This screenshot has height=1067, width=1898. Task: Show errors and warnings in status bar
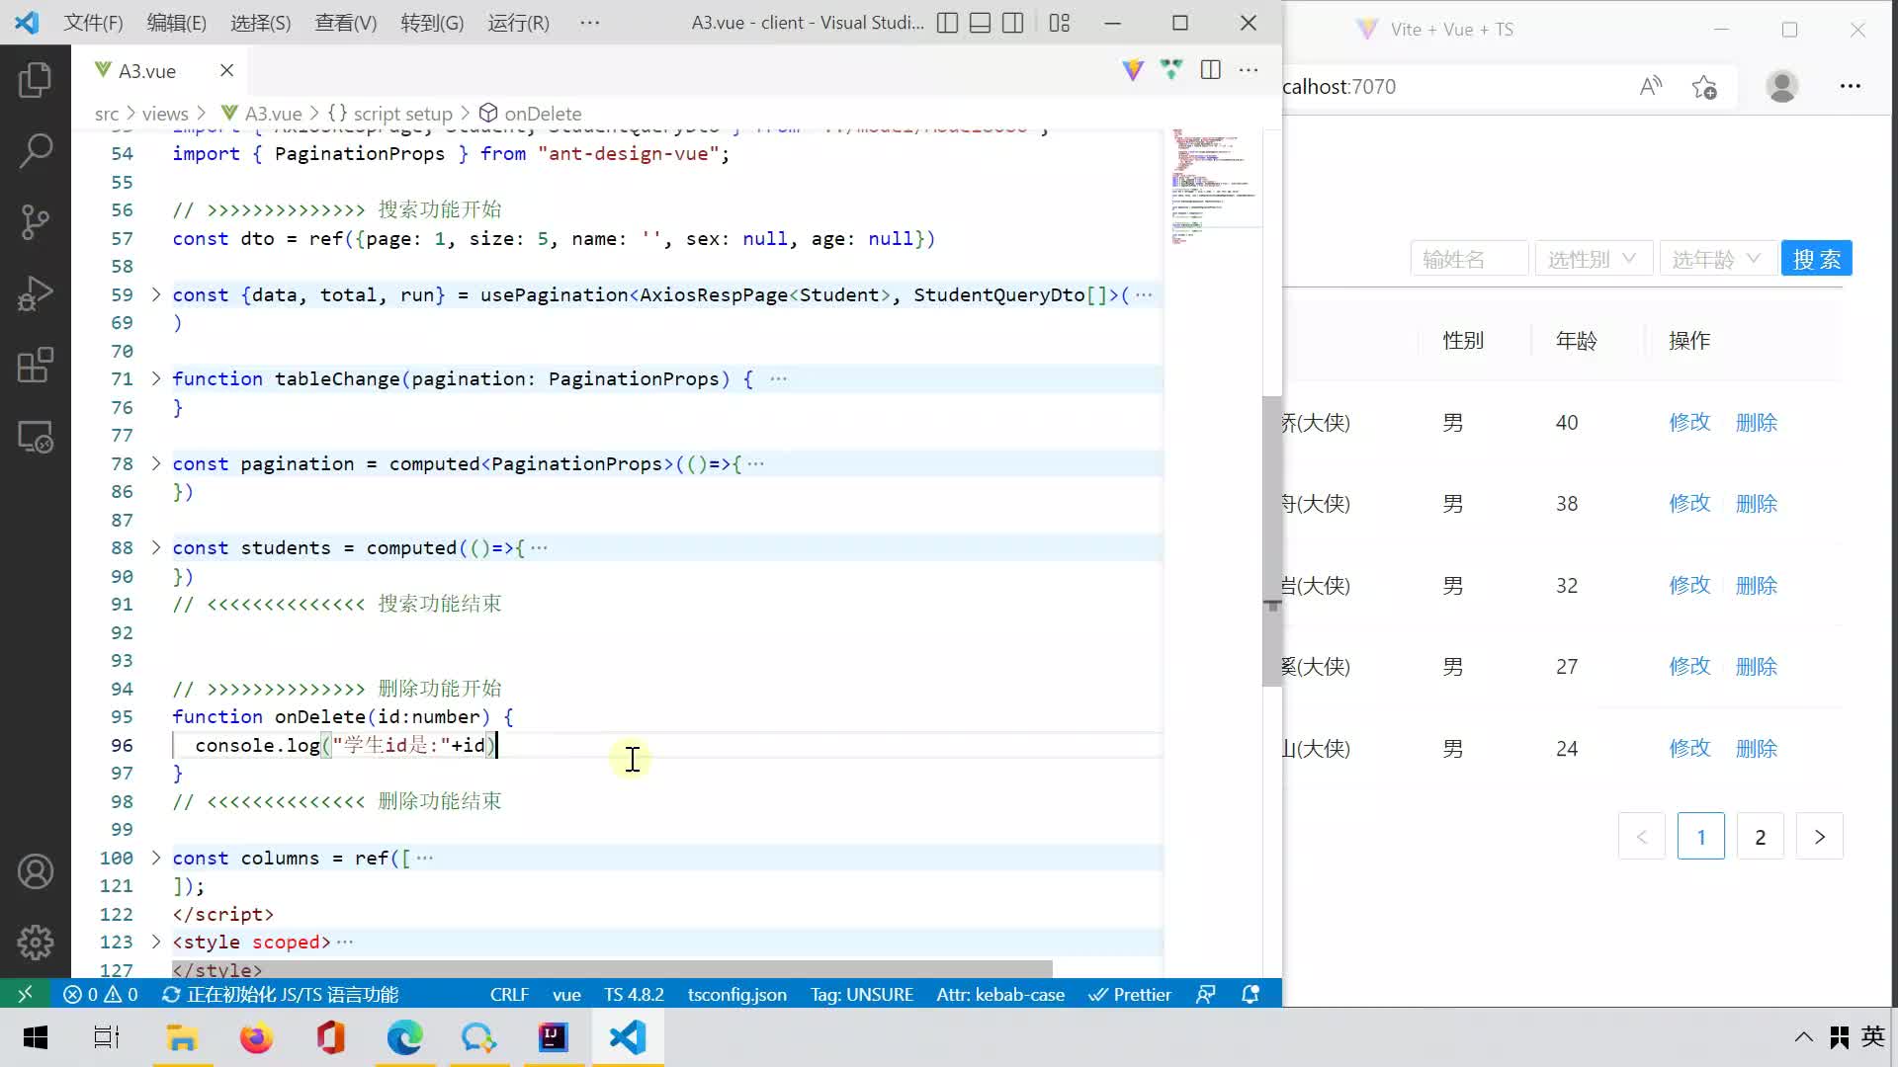tap(101, 994)
